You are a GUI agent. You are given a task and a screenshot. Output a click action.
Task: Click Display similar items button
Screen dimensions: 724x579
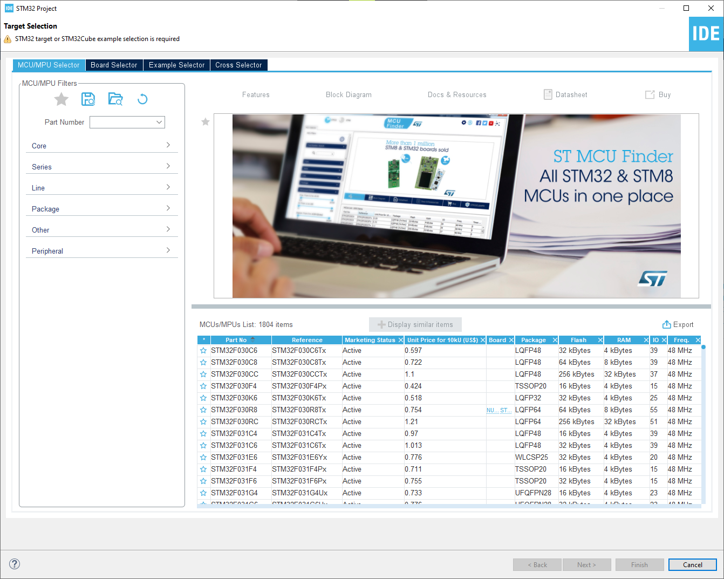[x=415, y=324]
